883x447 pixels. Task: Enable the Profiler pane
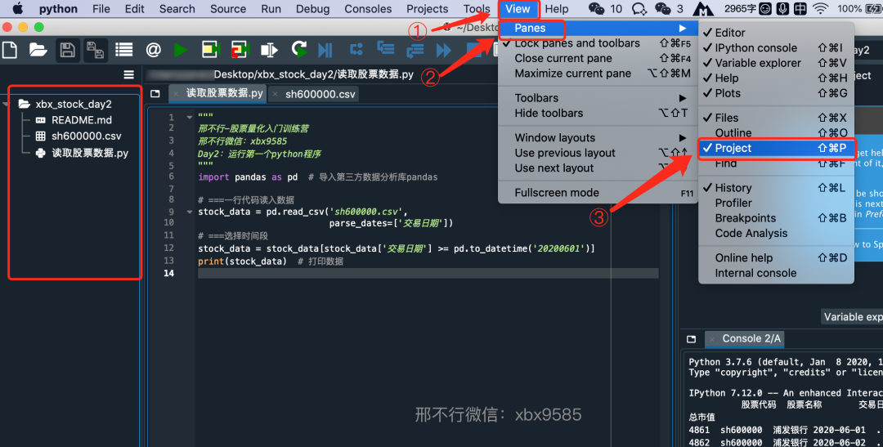tap(776, 203)
